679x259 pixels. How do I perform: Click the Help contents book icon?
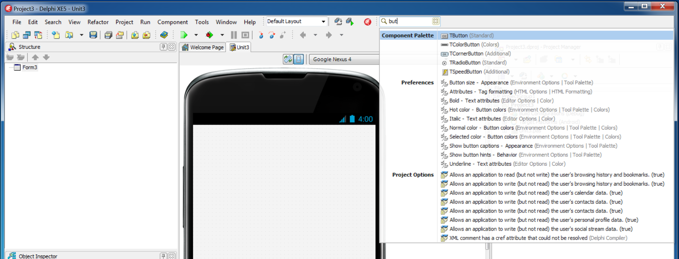(164, 35)
